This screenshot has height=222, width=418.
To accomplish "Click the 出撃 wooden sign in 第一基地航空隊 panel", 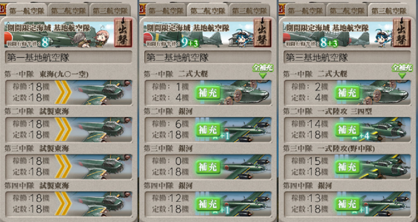I will pos(123,33).
